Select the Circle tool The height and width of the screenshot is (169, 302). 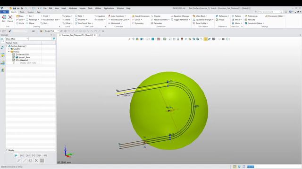20,23
